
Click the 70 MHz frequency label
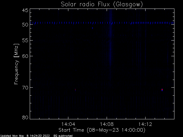[x=25, y=88]
